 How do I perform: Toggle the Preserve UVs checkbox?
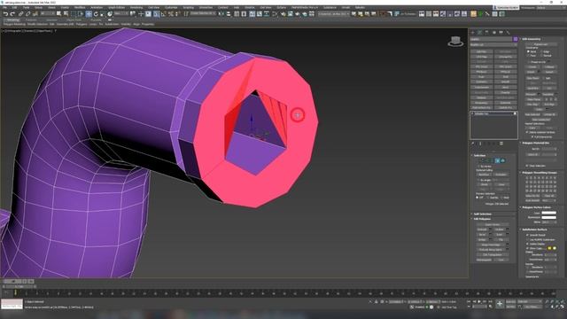(529, 62)
